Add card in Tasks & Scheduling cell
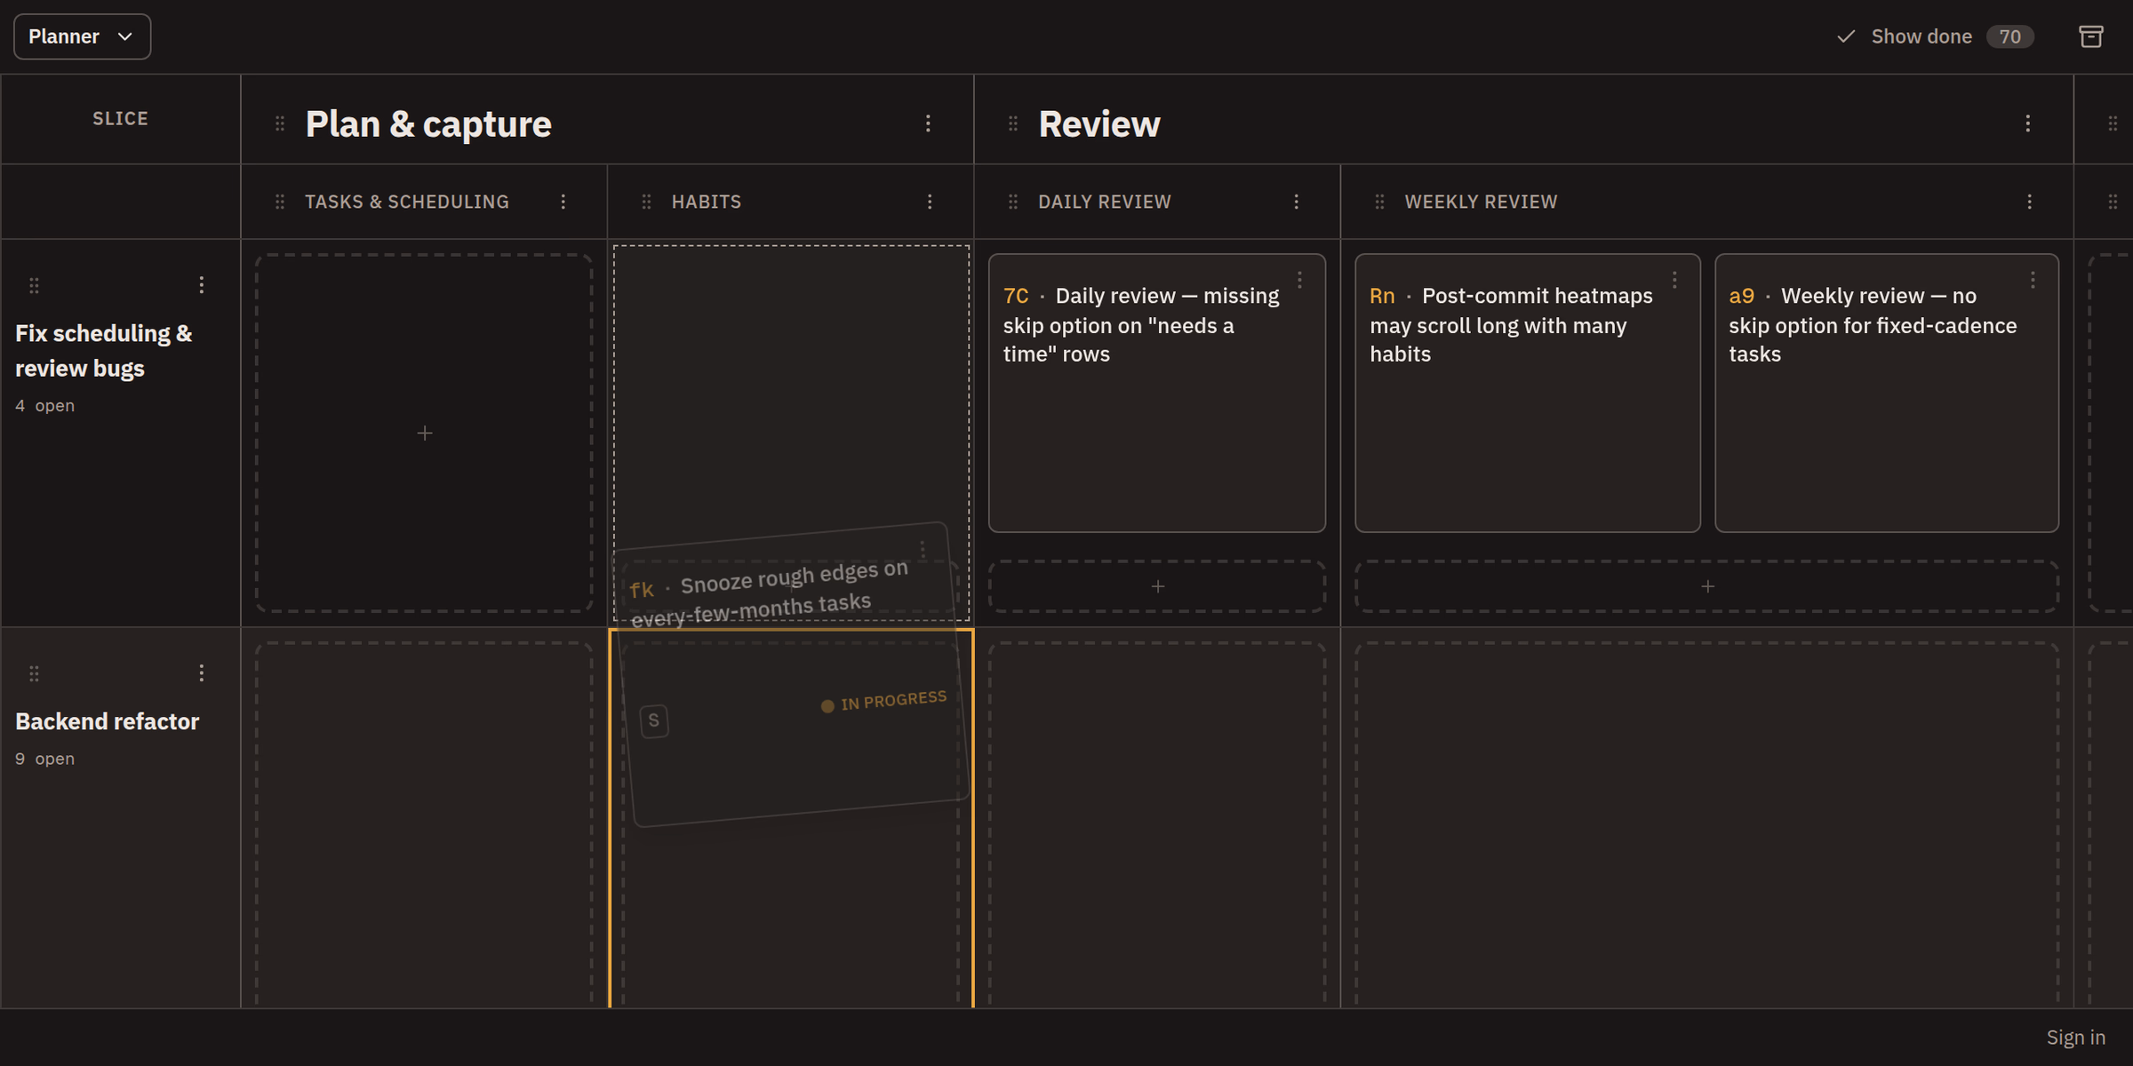 click(x=425, y=433)
